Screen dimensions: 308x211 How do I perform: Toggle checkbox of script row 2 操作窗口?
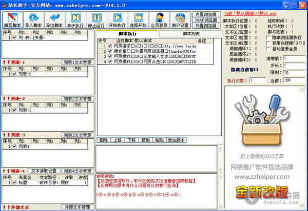click(x=110, y=51)
